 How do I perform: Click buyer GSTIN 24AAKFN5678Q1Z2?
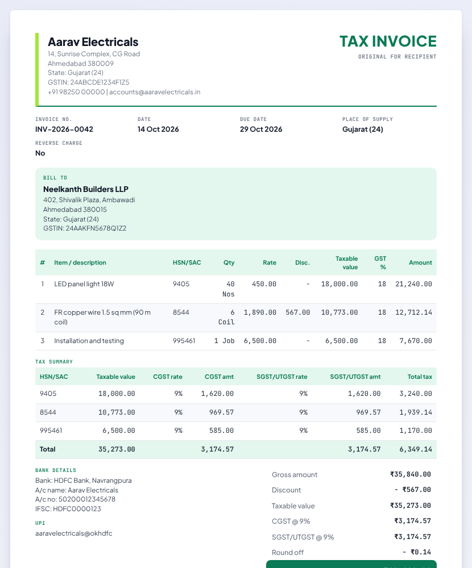click(85, 228)
